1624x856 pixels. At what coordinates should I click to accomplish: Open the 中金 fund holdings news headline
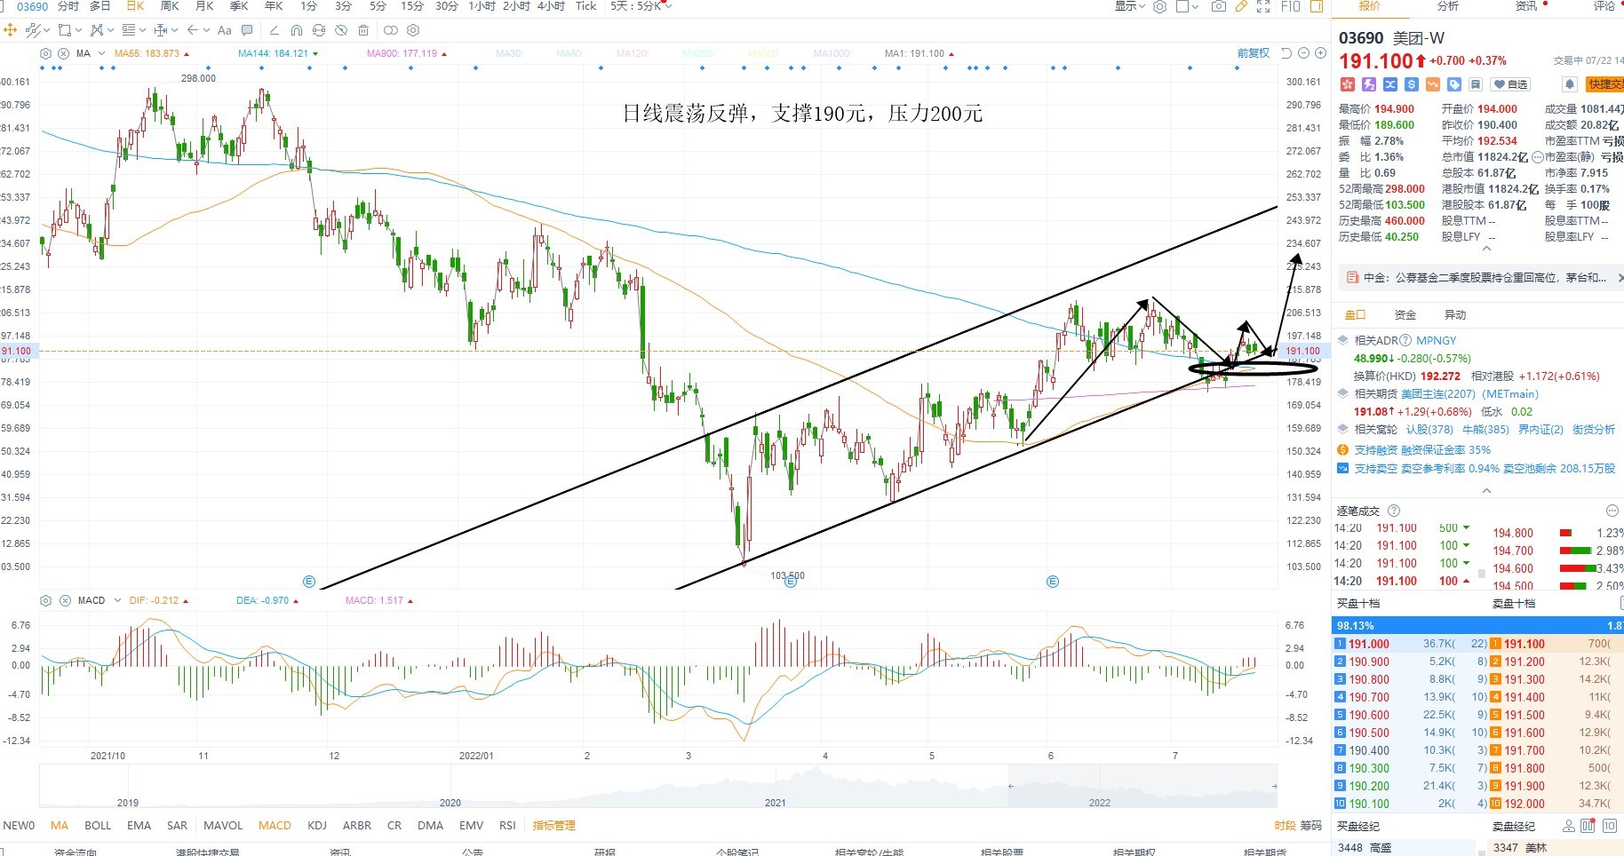pos(1485,278)
